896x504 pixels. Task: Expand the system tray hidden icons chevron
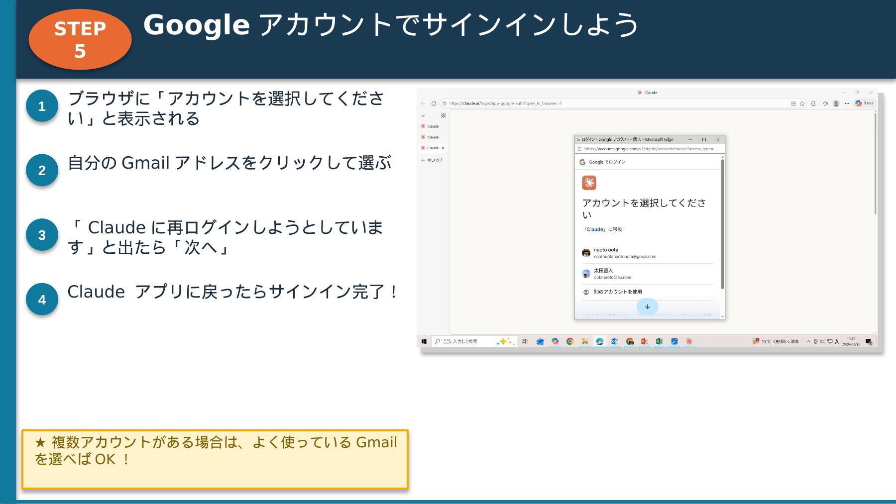pos(808,341)
